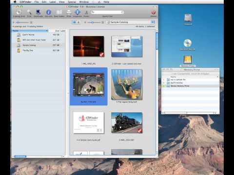Click the Catalog Disk toolbar icon
Image resolution: width=234 pixels, height=175 pixels.
pyautogui.click(x=19, y=12)
